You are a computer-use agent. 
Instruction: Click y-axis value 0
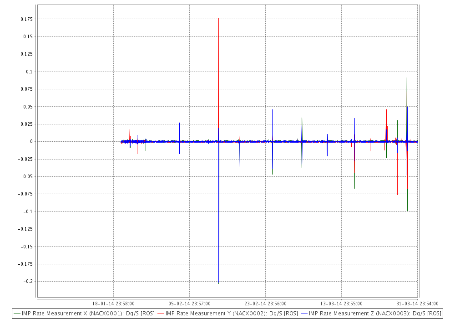pos(32,141)
